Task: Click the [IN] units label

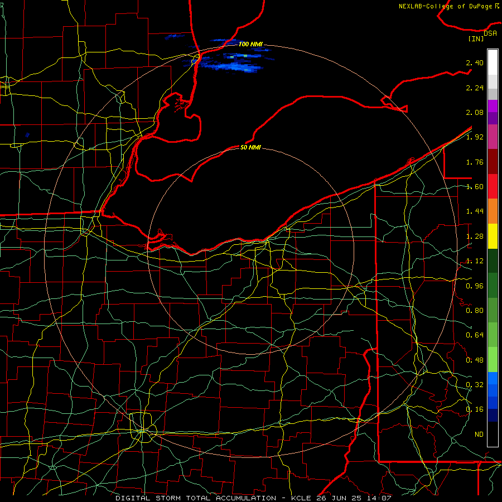Action: 476,38
